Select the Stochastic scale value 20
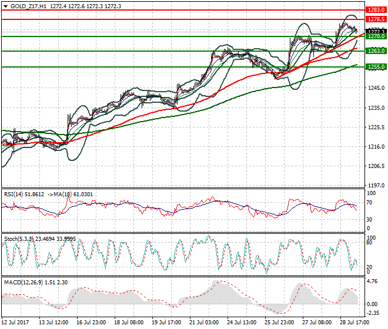The image size is (388, 329). click(369, 267)
